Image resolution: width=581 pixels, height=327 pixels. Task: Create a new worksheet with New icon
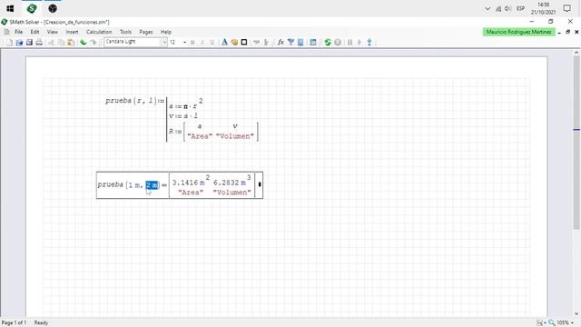click(x=10, y=43)
